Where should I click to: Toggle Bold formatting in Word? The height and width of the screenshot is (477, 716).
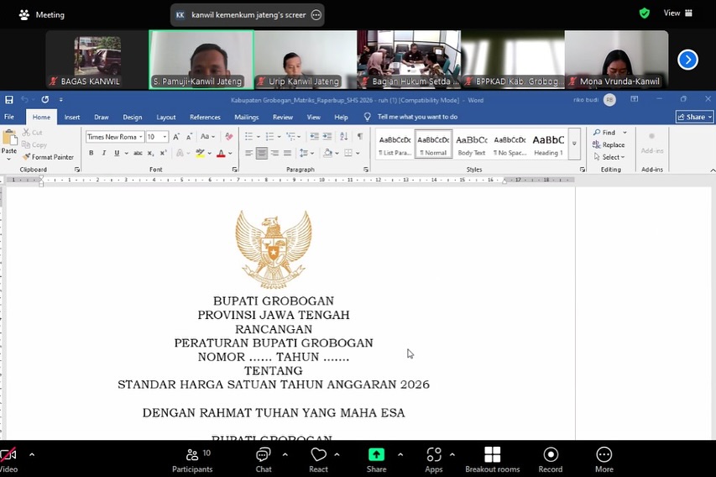(91, 154)
